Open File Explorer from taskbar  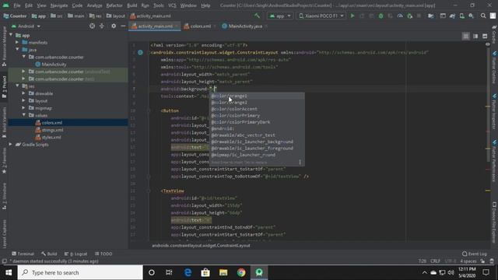coord(223,272)
